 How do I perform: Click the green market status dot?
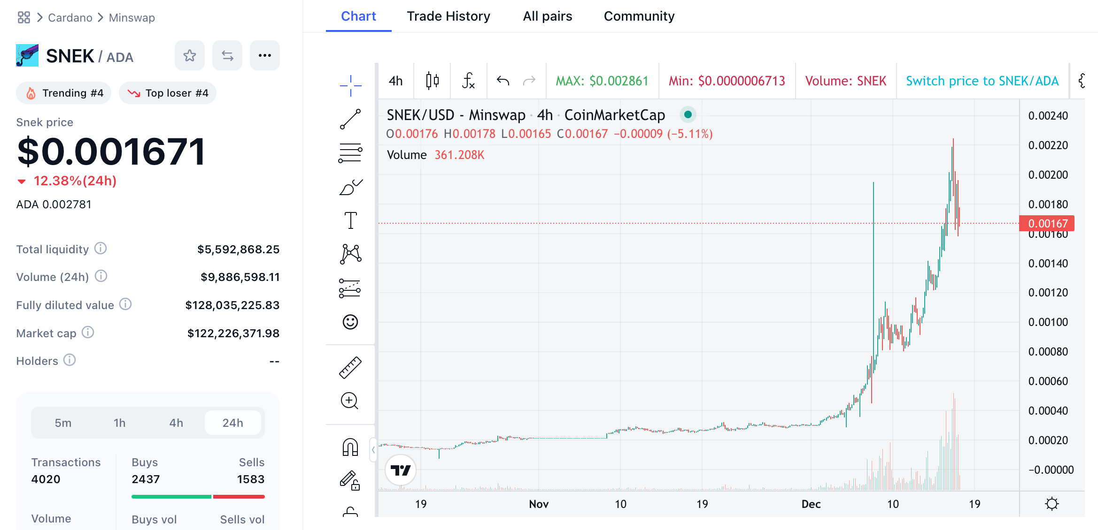(688, 114)
